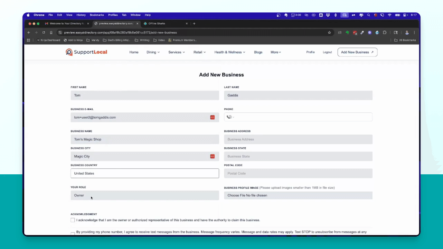Click the Business Name field
The image size is (443, 249).
click(145, 139)
